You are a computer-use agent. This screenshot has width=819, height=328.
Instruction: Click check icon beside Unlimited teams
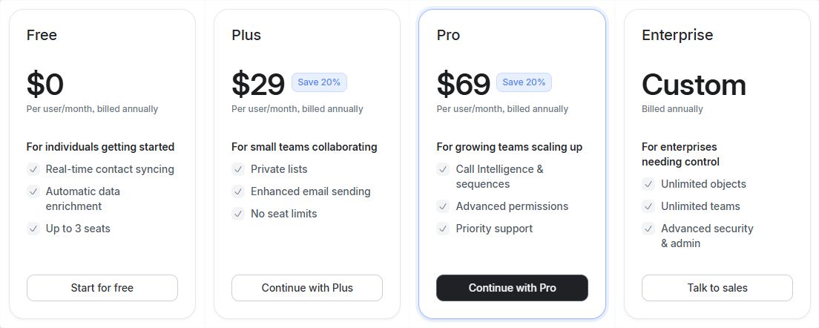648,206
